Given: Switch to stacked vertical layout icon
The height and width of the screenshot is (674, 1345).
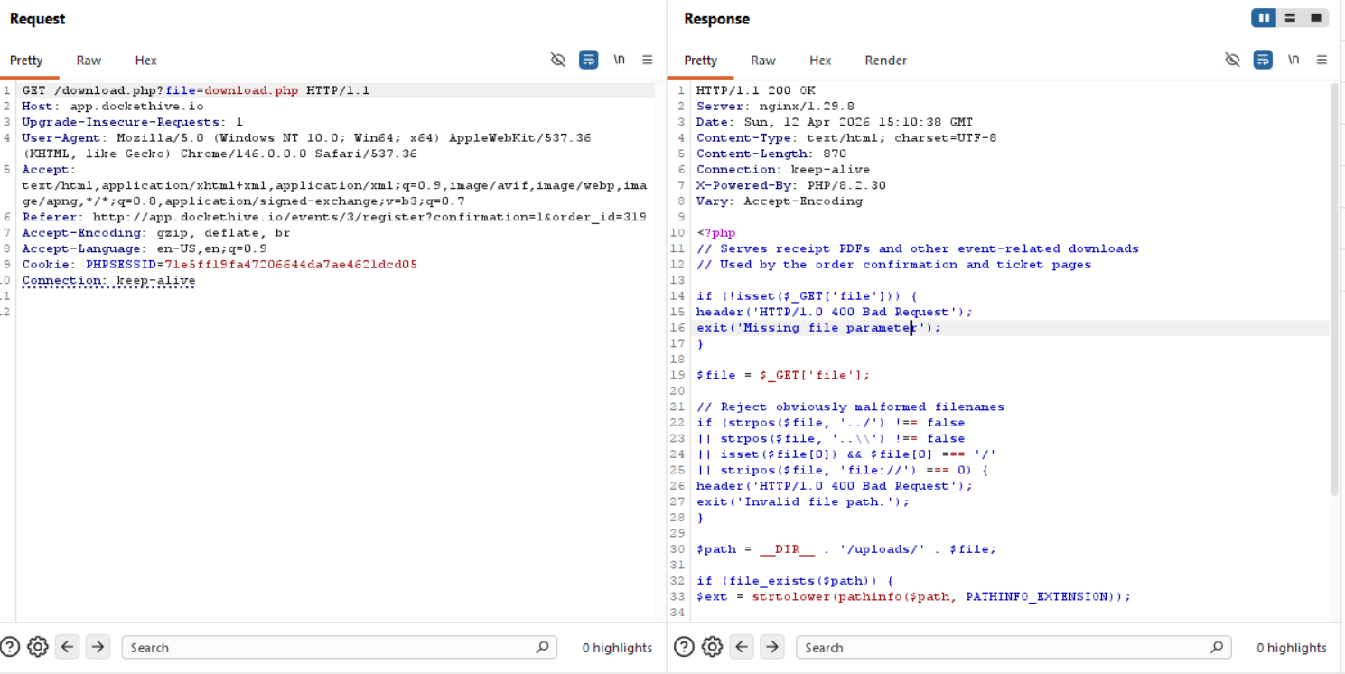Looking at the screenshot, I should pos(1290,18).
